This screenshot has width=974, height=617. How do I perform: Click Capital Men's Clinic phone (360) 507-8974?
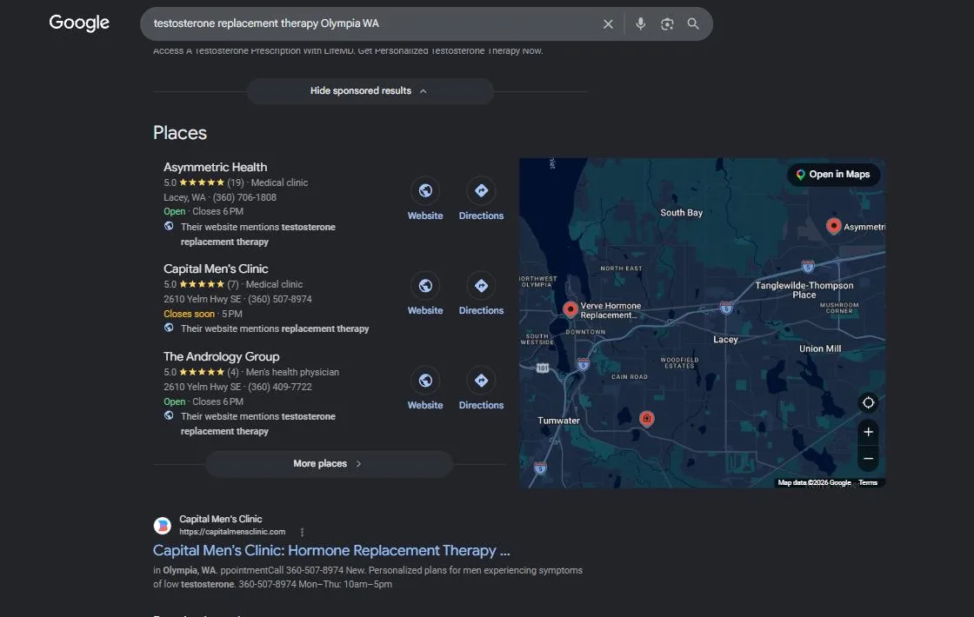[x=280, y=299]
